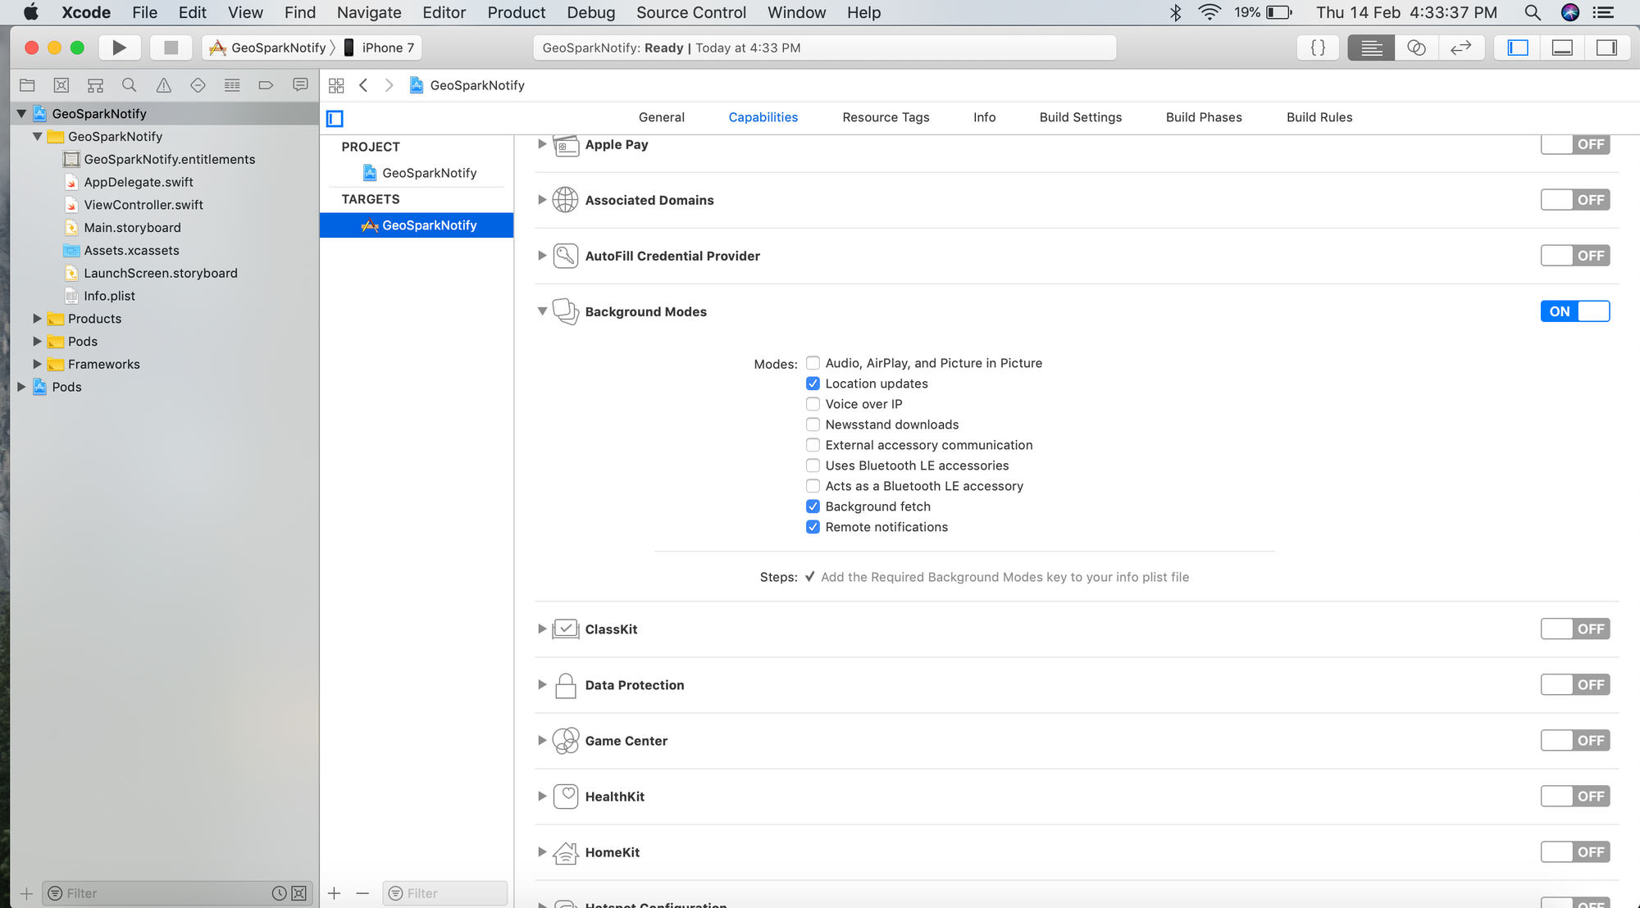Expand the Data Protection section
This screenshot has width=1640, height=908.
(x=542, y=685)
